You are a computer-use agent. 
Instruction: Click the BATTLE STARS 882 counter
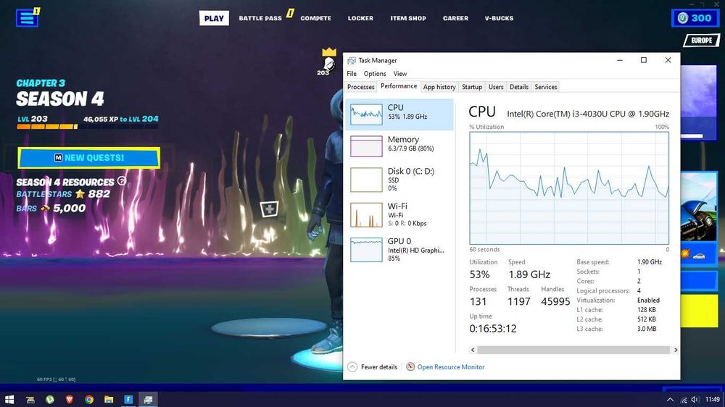click(x=63, y=194)
